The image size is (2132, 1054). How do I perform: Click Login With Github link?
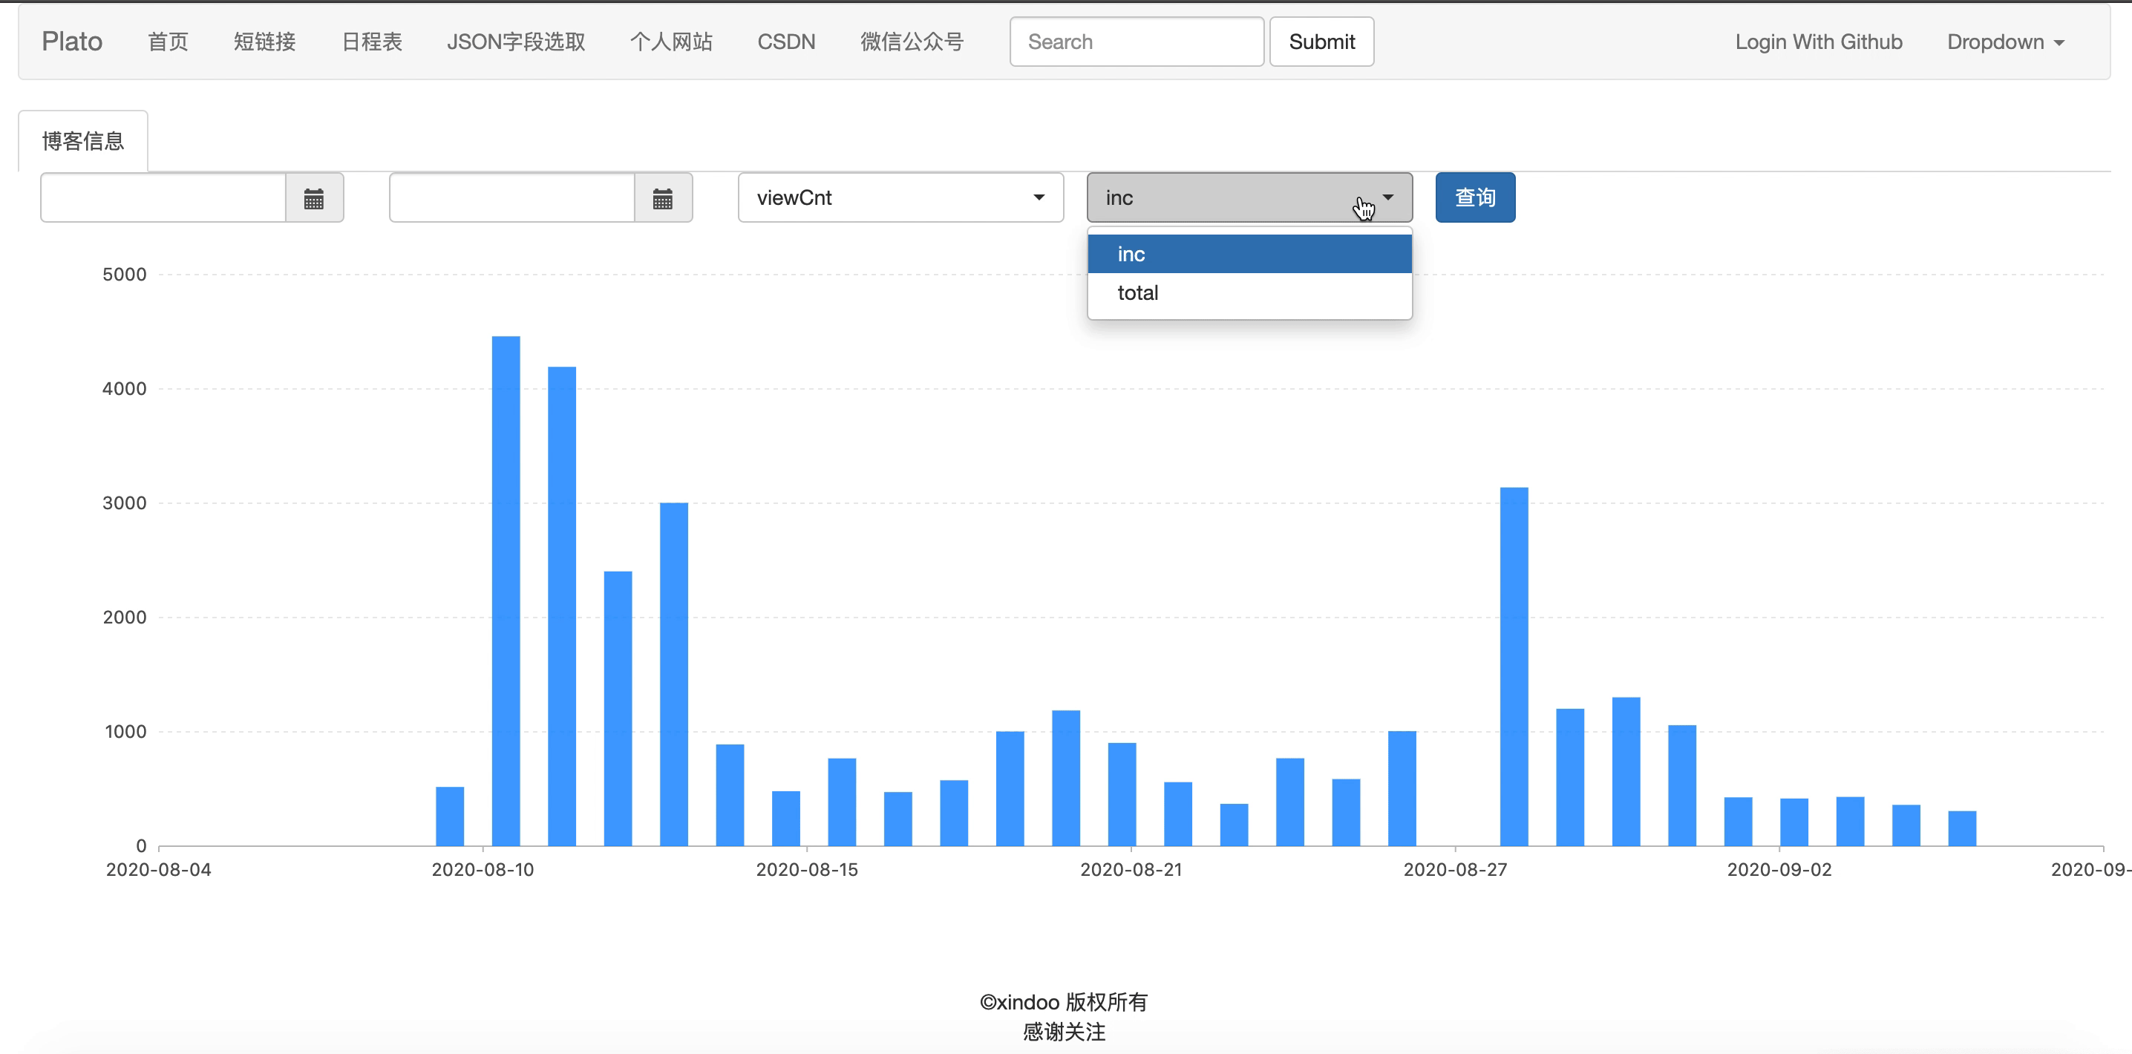(x=1818, y=42)
